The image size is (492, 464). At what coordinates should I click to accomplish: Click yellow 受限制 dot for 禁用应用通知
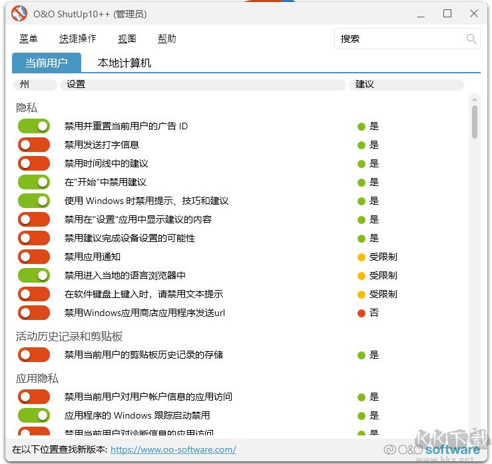pos(361,257)
